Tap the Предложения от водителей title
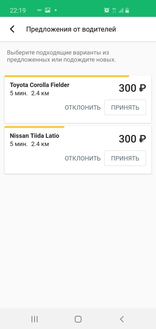The width and height of the screenshot is (156, 329). point(71,29)
